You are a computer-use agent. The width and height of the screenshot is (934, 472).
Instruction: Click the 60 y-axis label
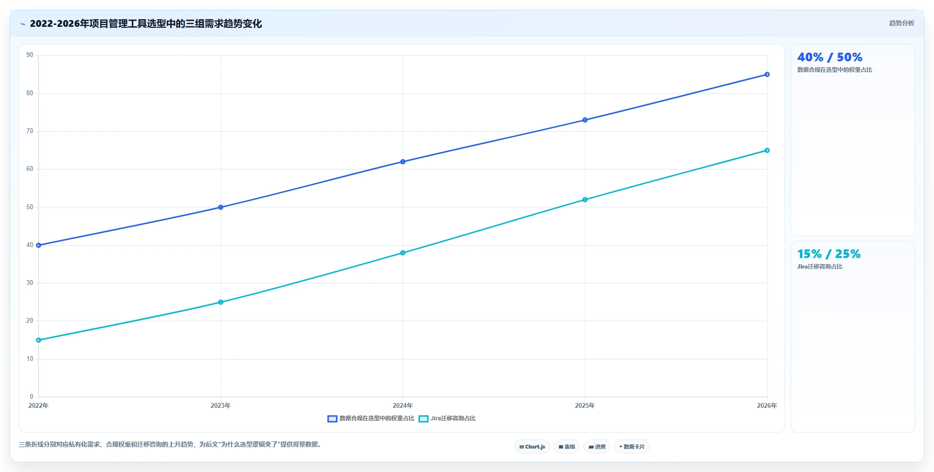[30, 169]
